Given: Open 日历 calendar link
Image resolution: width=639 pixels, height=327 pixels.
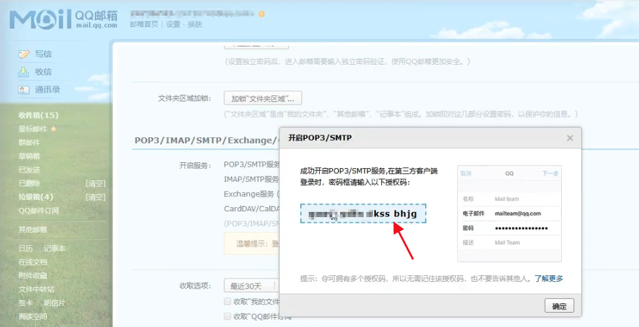Looking at the screenshot, I should pos(26,249).
